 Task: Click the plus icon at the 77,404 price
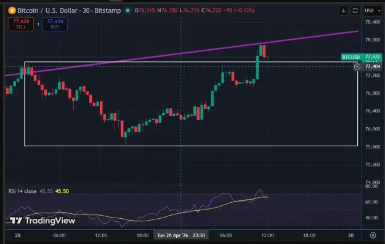pos(357,66)
